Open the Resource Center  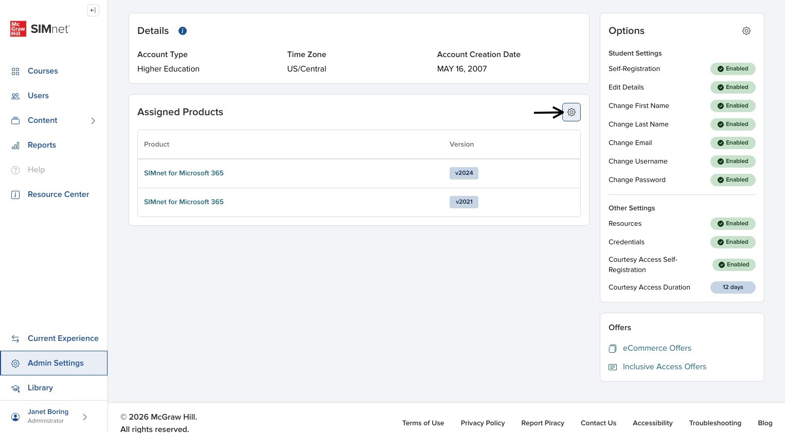point(58,194)
